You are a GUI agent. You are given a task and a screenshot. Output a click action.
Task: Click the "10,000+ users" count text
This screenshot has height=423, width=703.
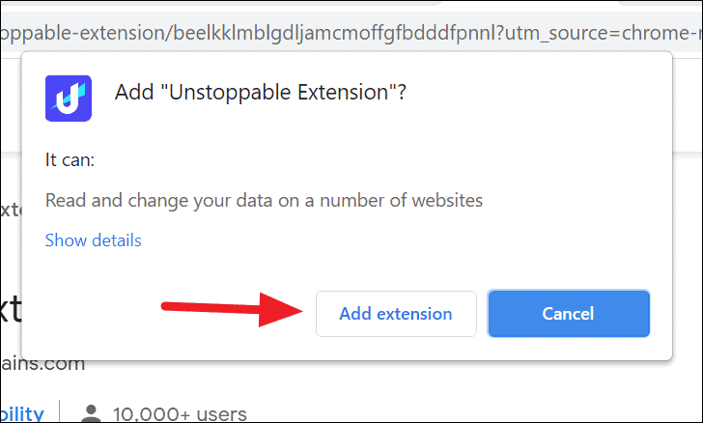coord(180,413)
